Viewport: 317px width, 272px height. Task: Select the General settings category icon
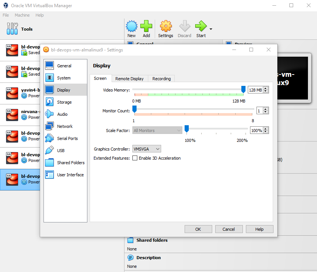pos(50,65)
